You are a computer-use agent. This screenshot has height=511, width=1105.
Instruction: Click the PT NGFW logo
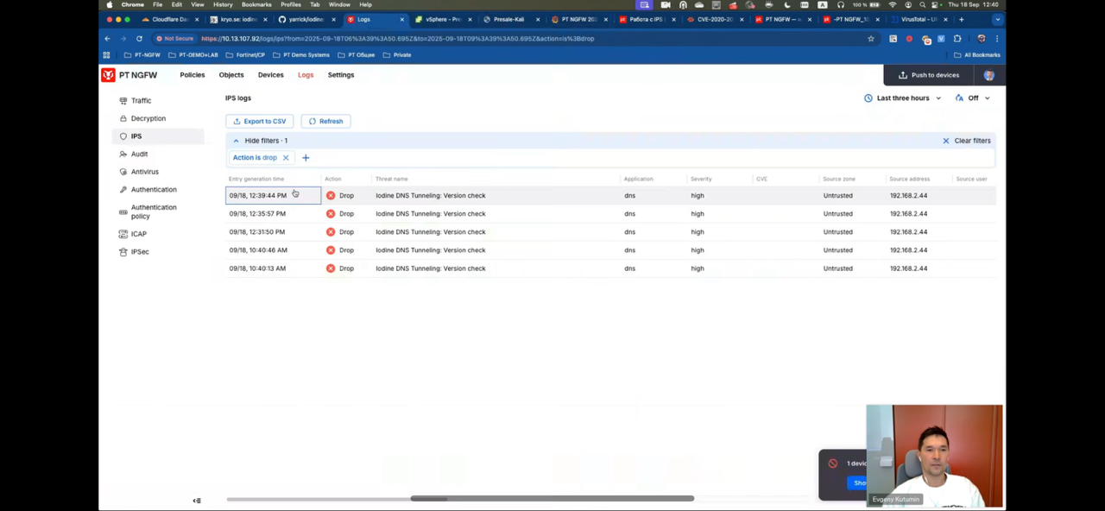click(x=129, y=75)
